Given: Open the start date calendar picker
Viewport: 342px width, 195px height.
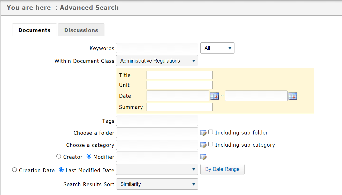Looking at the screenshot, I should coord(214,96).
